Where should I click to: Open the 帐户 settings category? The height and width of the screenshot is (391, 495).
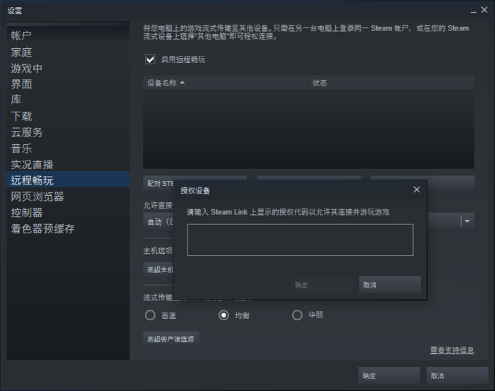(21, 35)
